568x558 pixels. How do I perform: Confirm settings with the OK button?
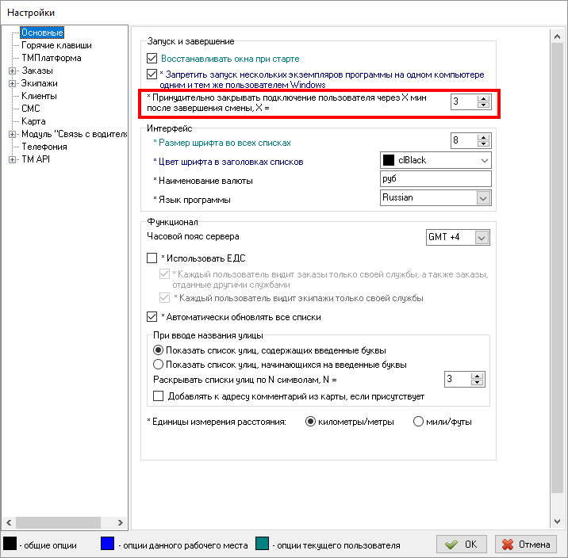click(461, 545)
